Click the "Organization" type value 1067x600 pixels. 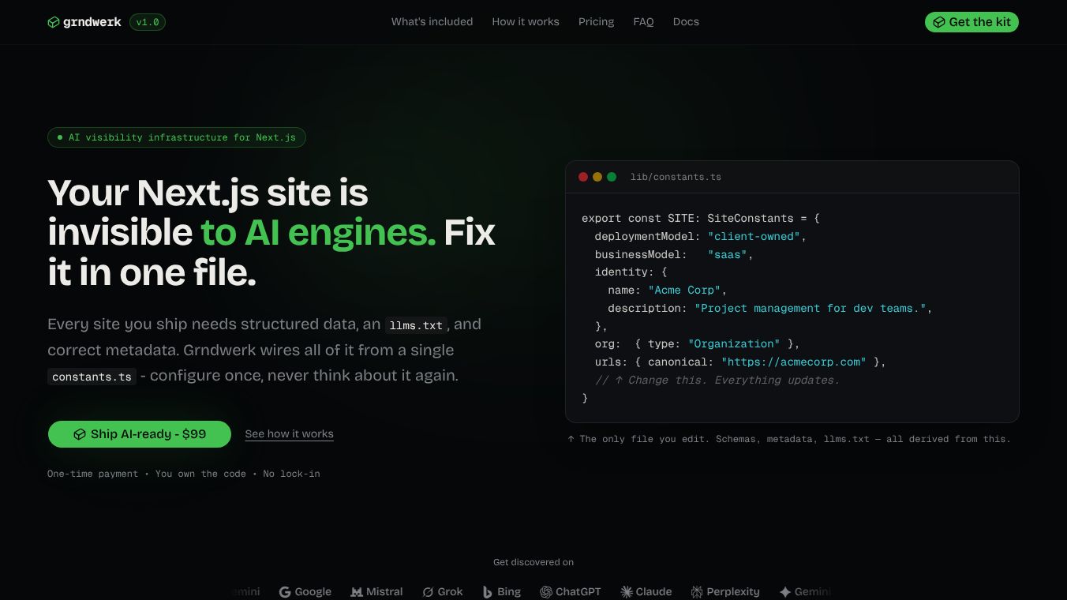[x=734, y=343]
